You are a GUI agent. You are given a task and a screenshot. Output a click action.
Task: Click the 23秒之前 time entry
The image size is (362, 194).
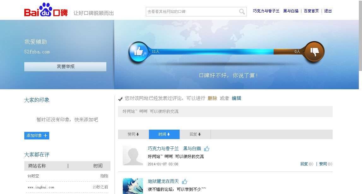click(100, 187)
